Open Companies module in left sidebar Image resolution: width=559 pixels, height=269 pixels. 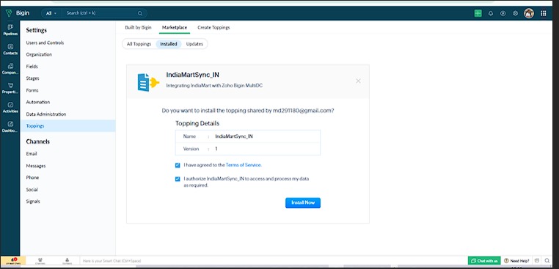(x=10, y=69)
